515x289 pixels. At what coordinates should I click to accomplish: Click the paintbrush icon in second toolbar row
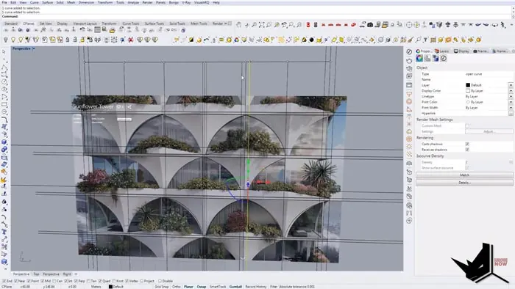(411, 40)
